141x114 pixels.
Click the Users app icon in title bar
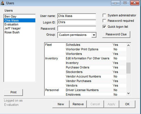coord(3,3)
